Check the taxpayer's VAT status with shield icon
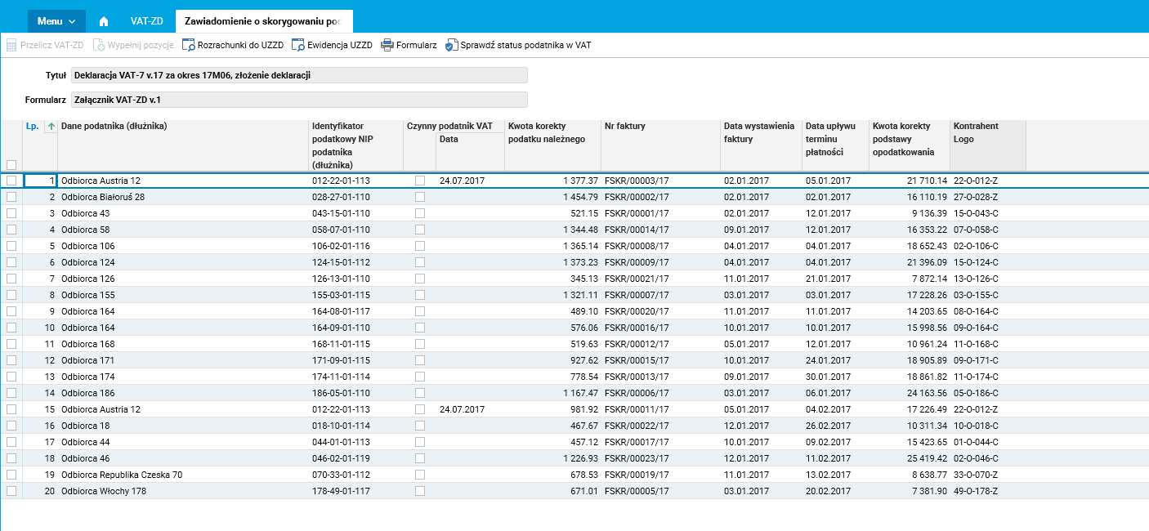This screenshot has width=1149, height=531. 451,46
